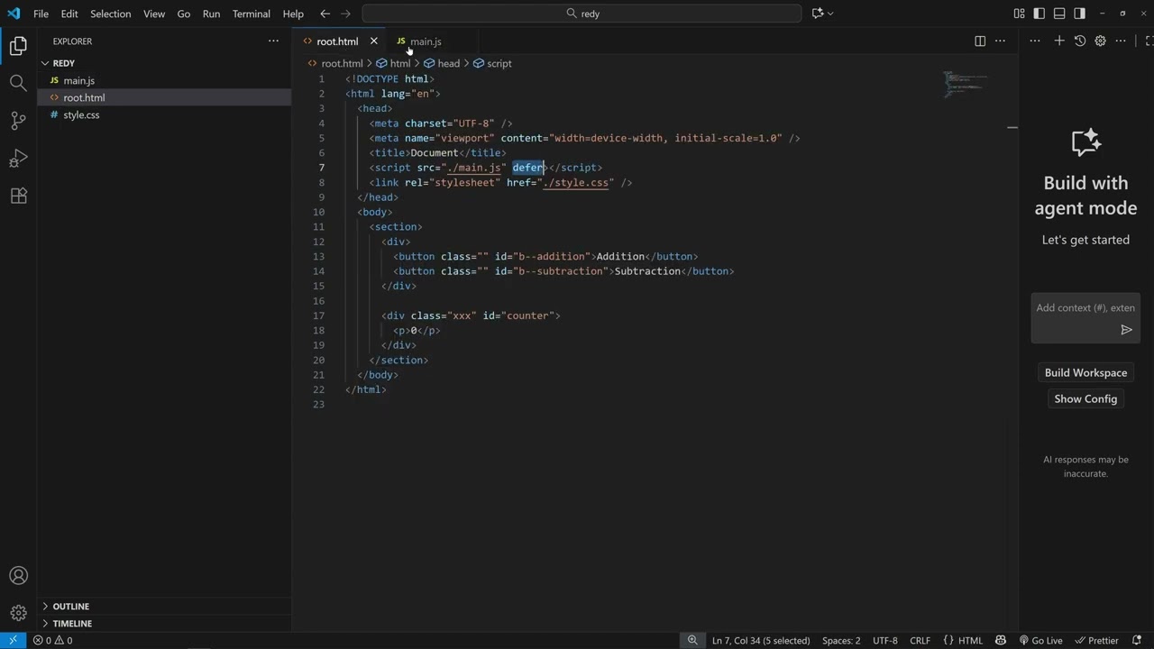Open the View menu
The height and width of the screenshot is (649, 1154).
coord(154,14)
